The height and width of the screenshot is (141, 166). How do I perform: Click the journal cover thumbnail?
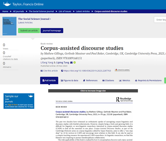tap(10, 26)
